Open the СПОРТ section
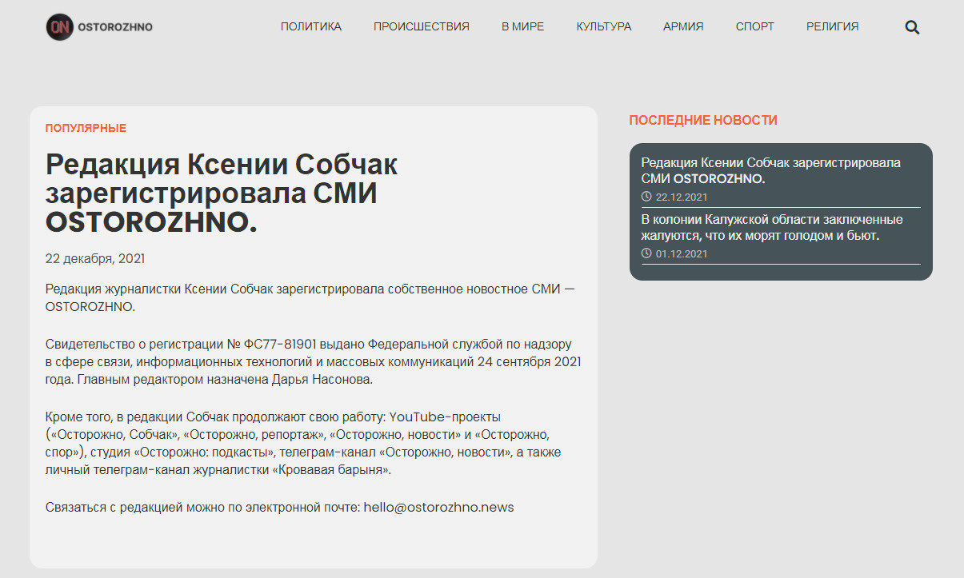This screenshot has width=964, height=578. coord(755,26)
